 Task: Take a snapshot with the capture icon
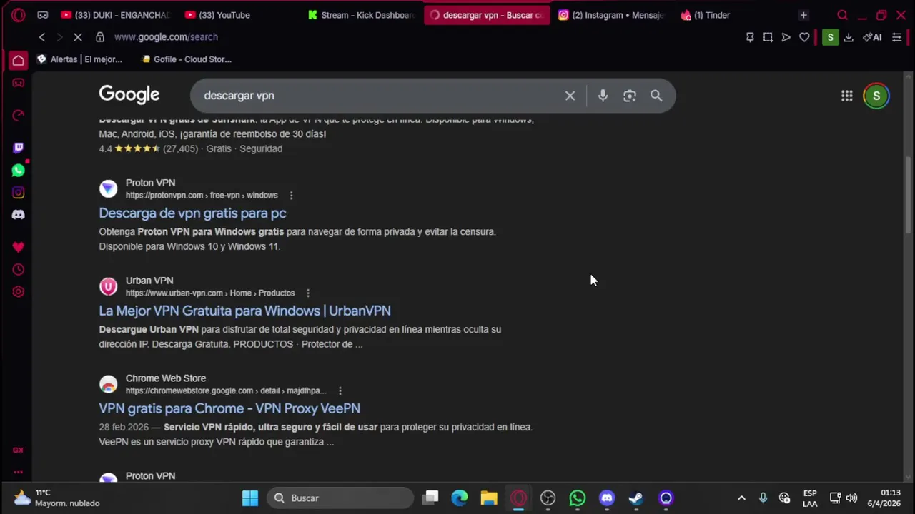(x=768, y=37)
